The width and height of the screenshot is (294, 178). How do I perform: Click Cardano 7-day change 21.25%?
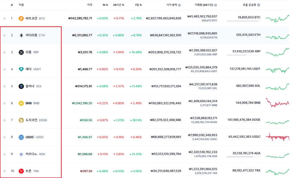pos(136,154)
